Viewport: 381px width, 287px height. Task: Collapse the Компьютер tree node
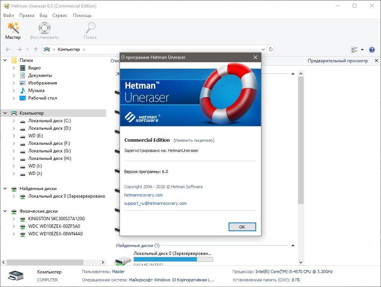(x=5, y=113)
